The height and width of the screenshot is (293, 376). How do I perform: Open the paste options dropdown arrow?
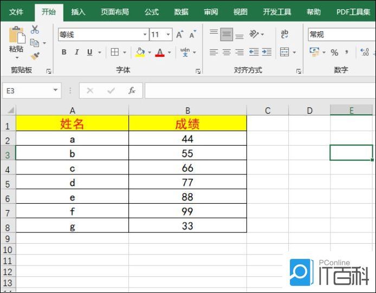(x=17, y=58)
